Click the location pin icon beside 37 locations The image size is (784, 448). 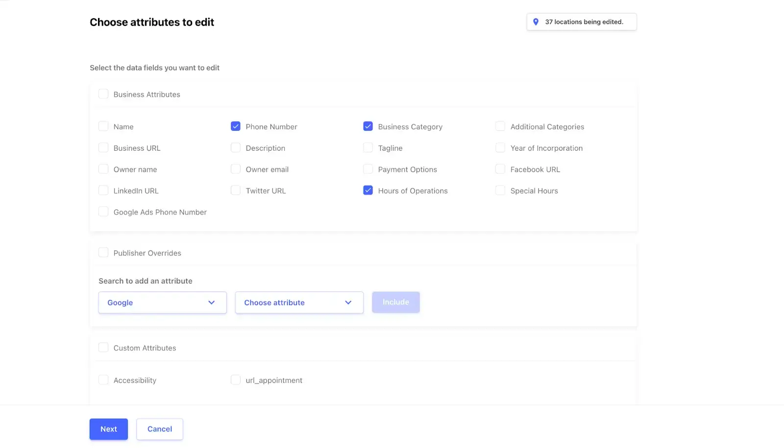(536, 22)
